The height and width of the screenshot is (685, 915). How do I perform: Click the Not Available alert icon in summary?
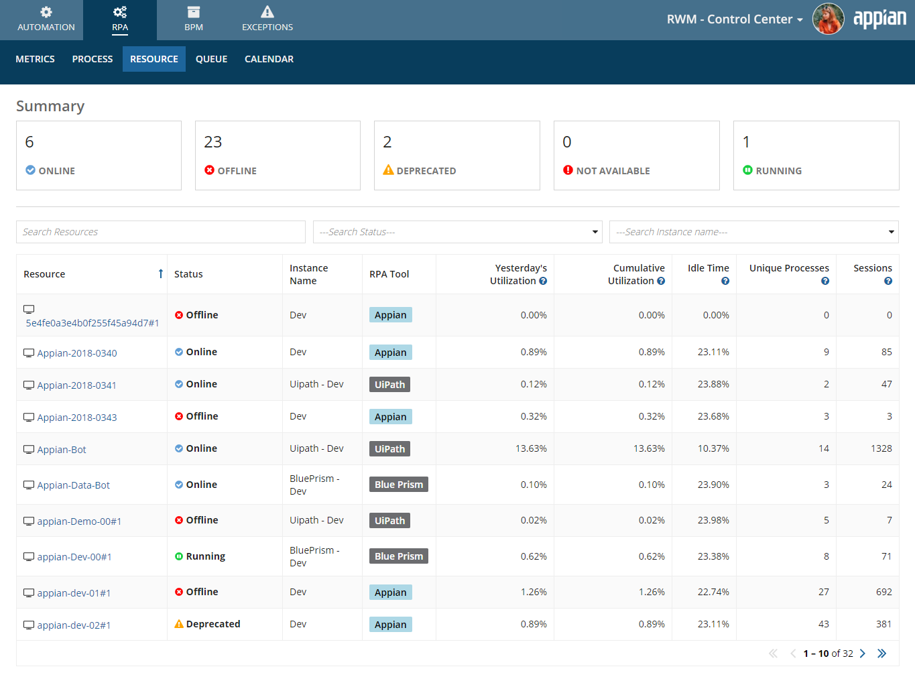(x=568, y=170)
